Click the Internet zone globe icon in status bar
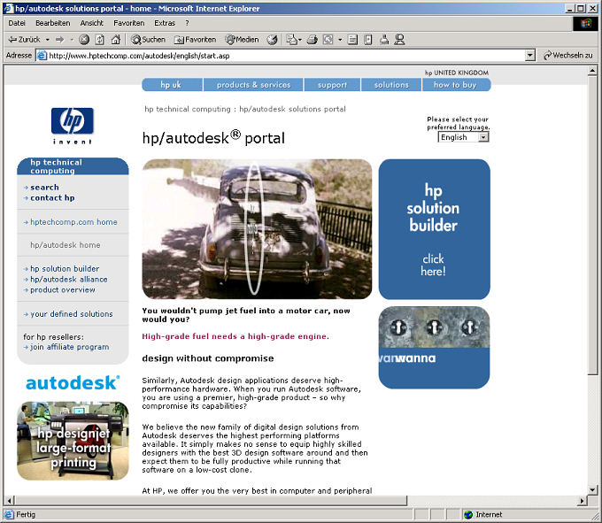Image resolution: width=602 pixels, height=523 pixels. pyautogui.click(x=468, y=514)
